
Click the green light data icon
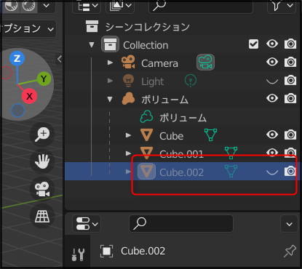(x=191, y=81)
